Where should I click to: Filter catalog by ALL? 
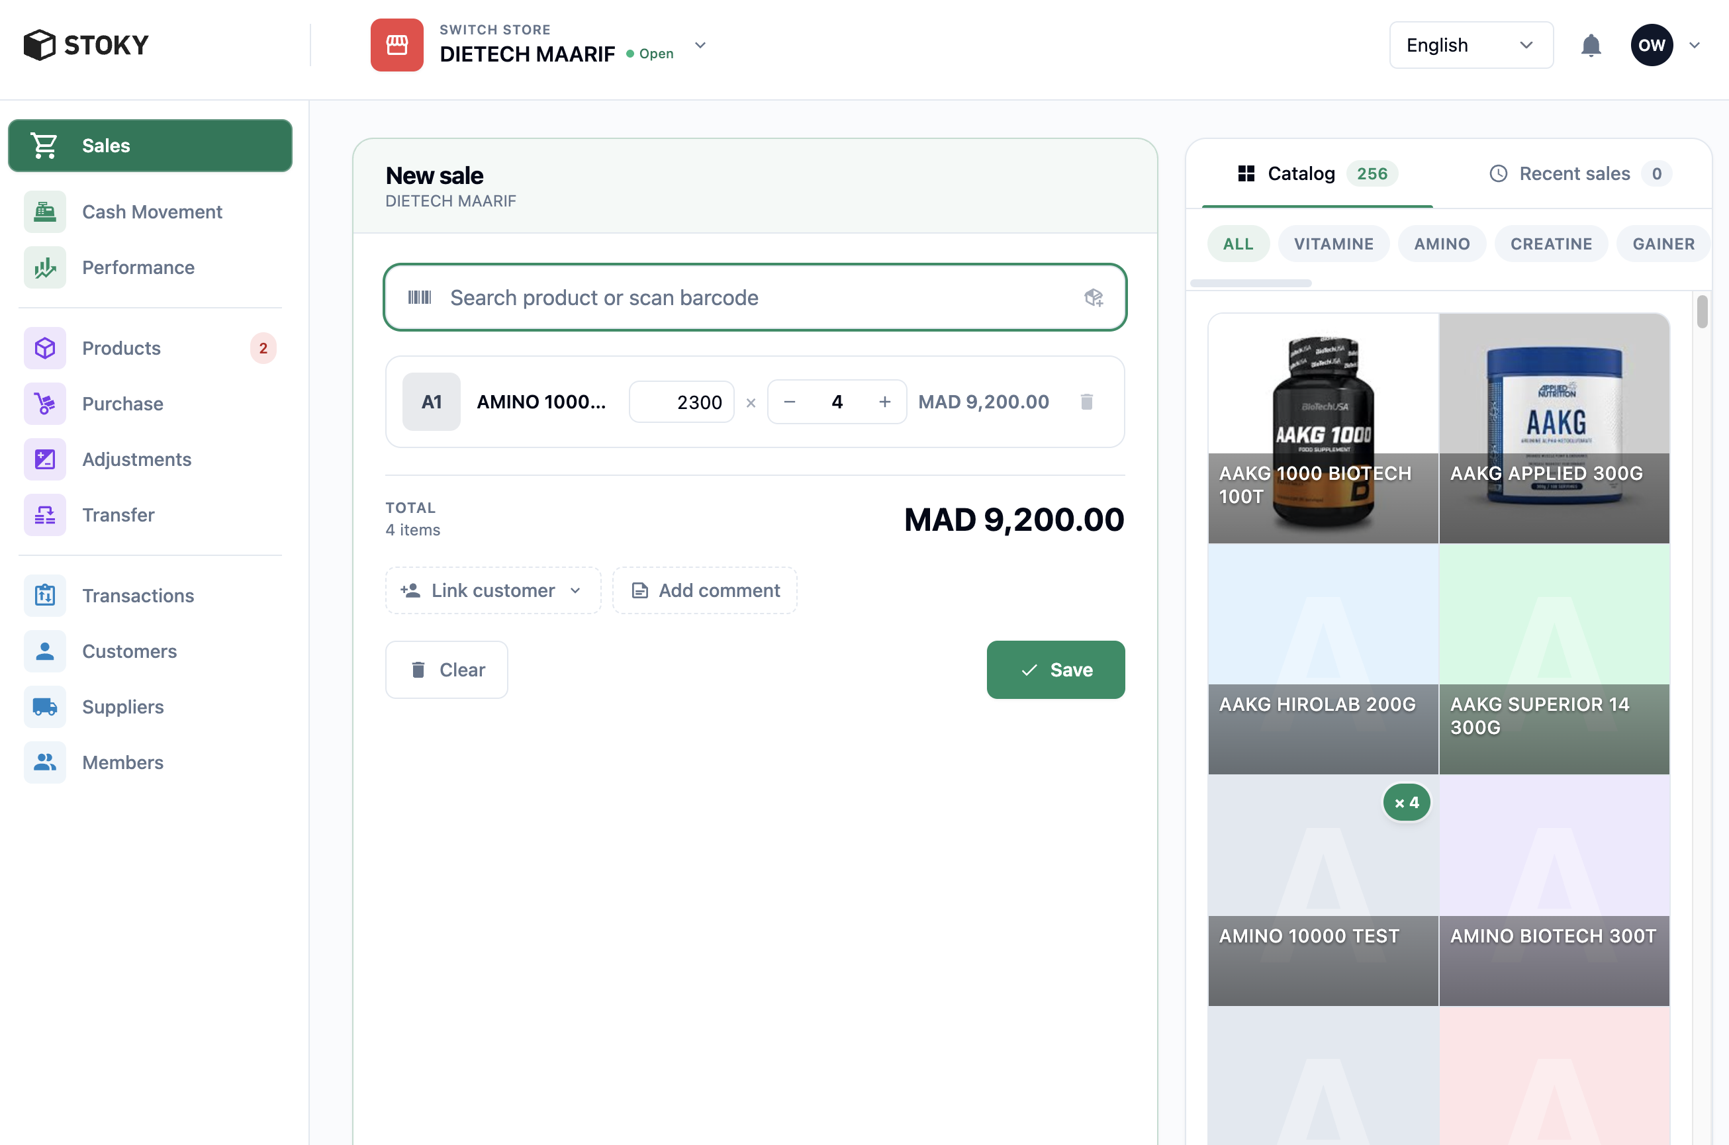click(x=1238, y=244)
